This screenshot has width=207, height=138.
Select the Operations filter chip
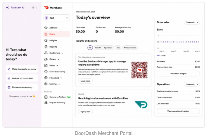(108, 48)
